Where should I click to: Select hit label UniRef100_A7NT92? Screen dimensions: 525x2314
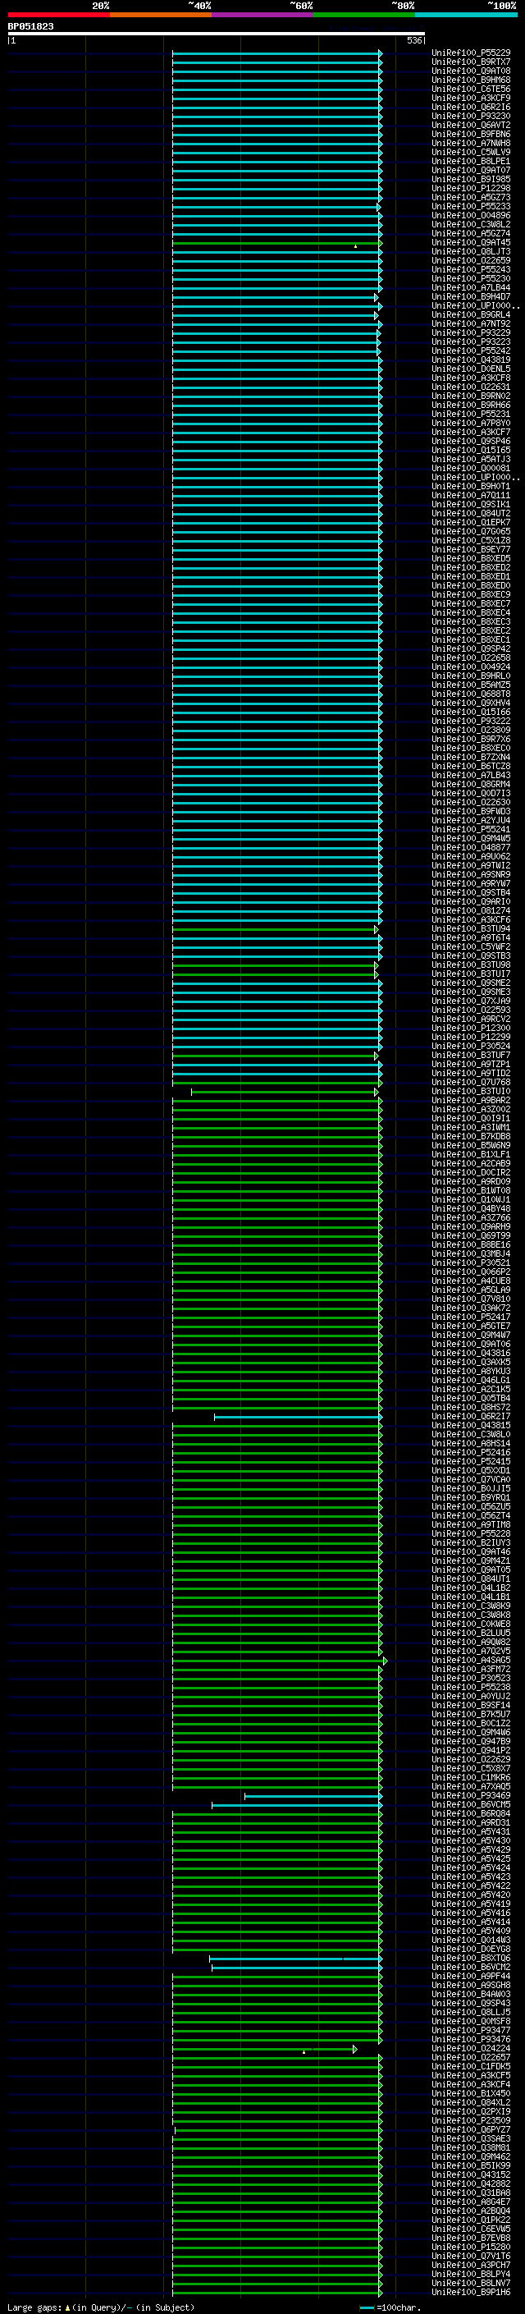pos(471,323)
